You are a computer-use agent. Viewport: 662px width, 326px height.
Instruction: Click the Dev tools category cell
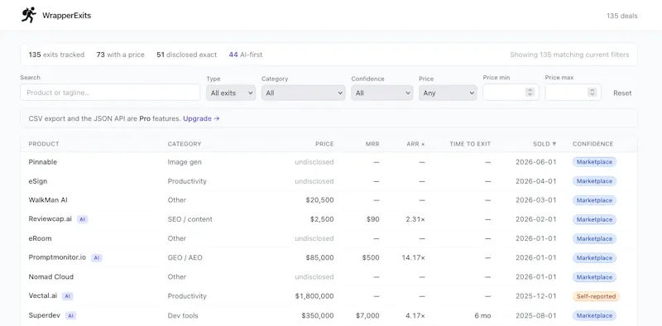point(183,315)
